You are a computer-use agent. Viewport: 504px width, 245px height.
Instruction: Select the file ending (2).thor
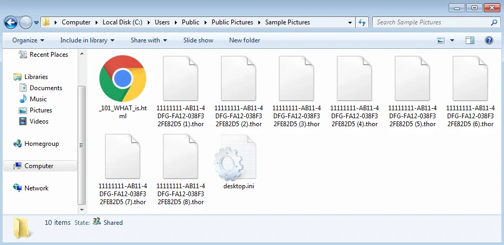tap(238, 91)
